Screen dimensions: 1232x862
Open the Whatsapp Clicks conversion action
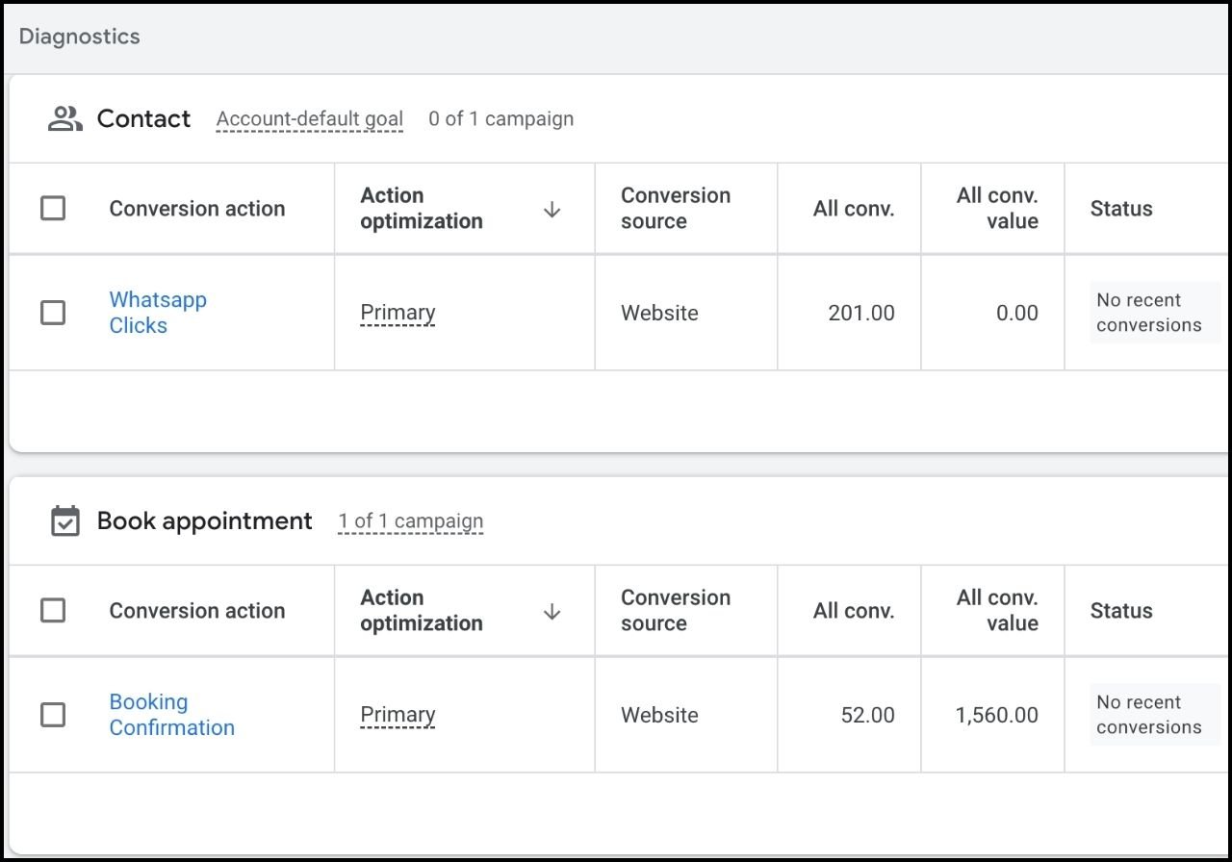pos(157,313)
